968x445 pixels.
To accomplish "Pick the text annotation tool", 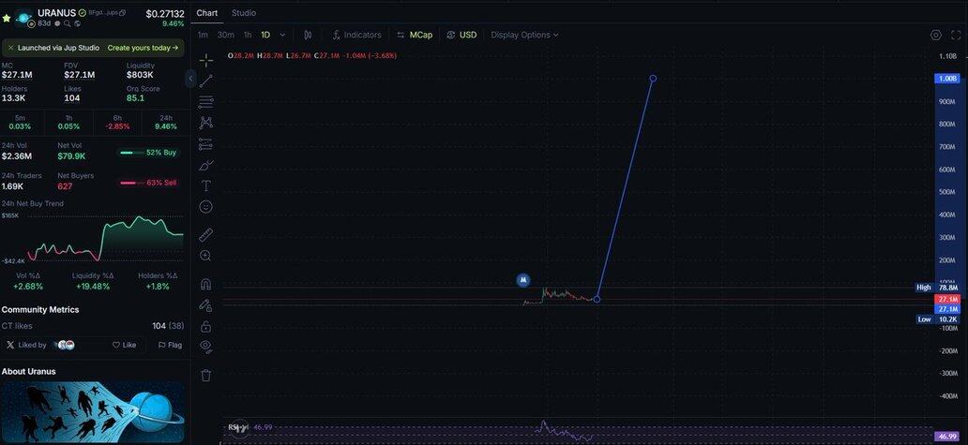I will 206,185.
